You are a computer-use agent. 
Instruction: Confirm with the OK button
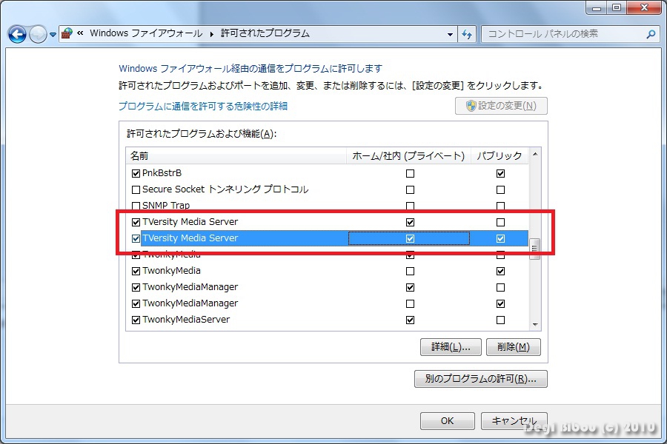click(x=447, y=420)
